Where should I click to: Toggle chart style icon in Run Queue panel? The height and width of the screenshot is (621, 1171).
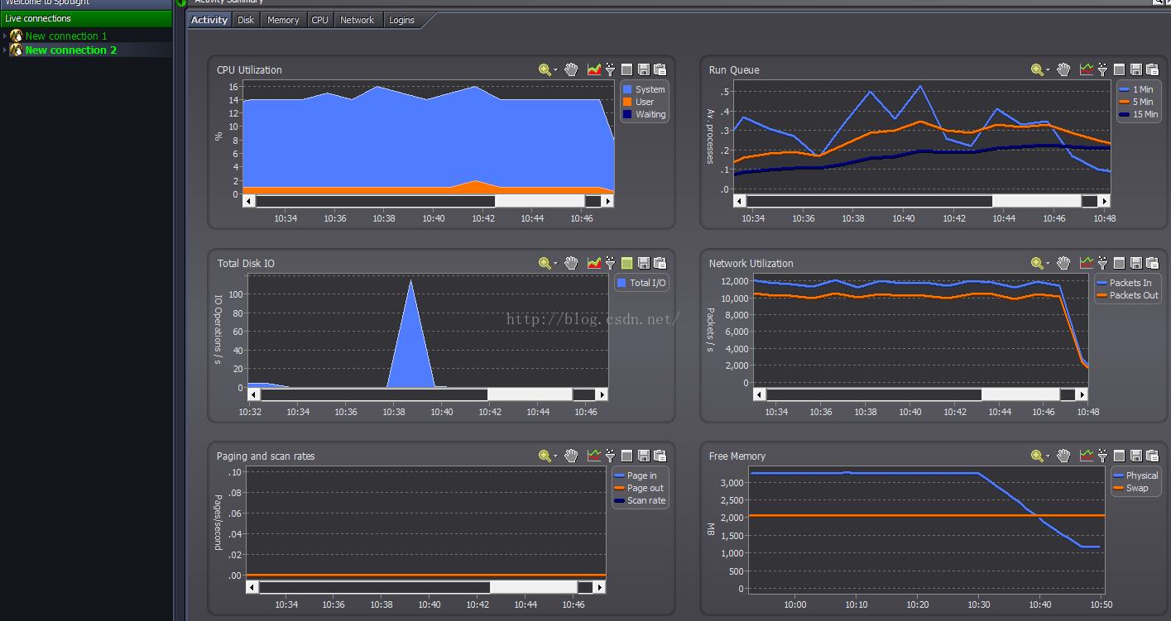point(1087,70)
